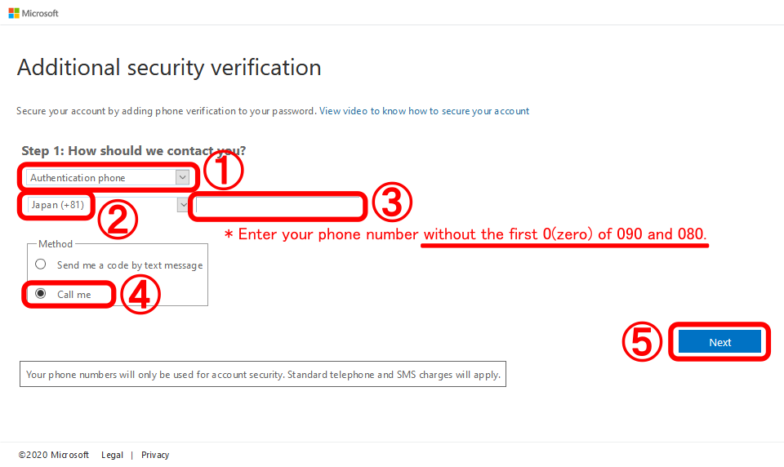The width and height of the screenshot is (784, 467).
Task: Click the Microsoft wordmark in the header
Action: click(40, 14)
